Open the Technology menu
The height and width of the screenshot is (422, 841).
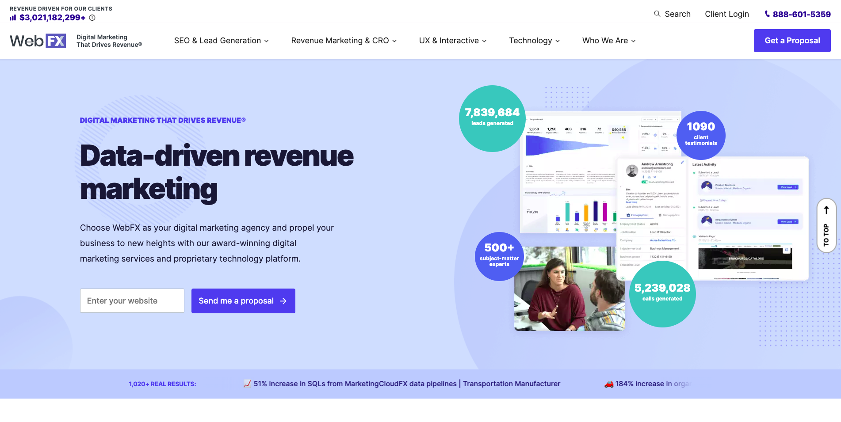point(535,41)
